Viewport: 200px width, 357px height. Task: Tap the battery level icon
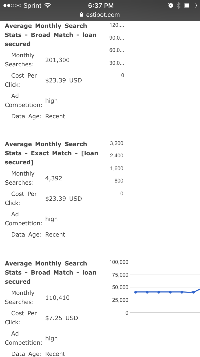coord(190,5)
